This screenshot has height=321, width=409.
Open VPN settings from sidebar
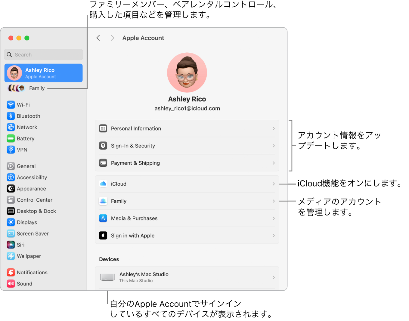tap(11, 150)
